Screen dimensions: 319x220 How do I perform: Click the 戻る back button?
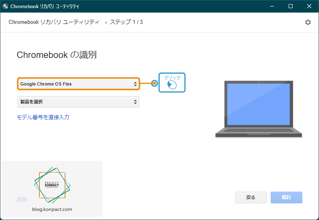point(251,197)
